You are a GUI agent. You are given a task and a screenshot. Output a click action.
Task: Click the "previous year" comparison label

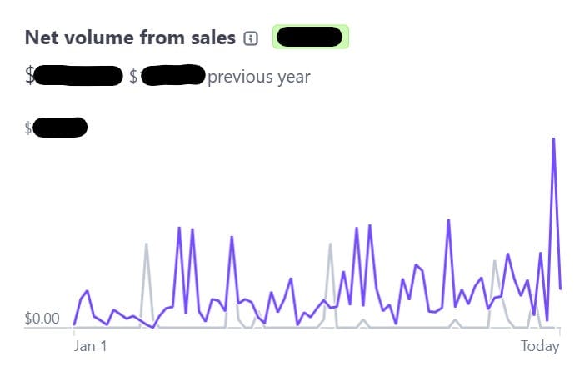258,77
